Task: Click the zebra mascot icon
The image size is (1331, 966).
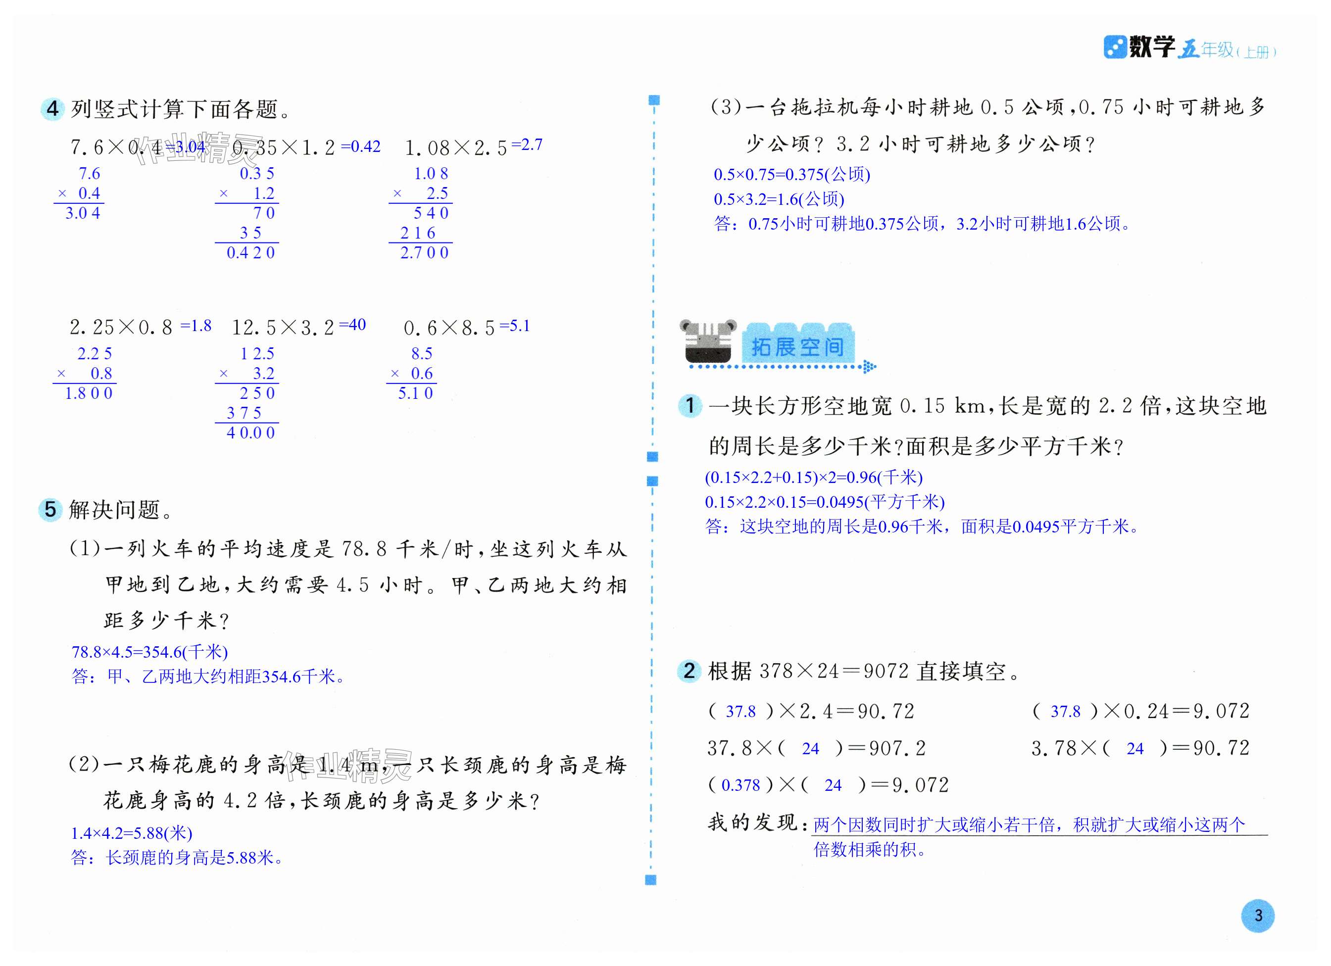Action: point(708,341)
